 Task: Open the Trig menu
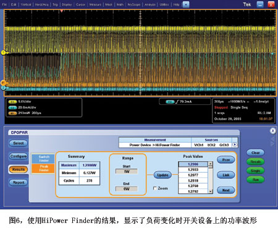pos(55,4)
